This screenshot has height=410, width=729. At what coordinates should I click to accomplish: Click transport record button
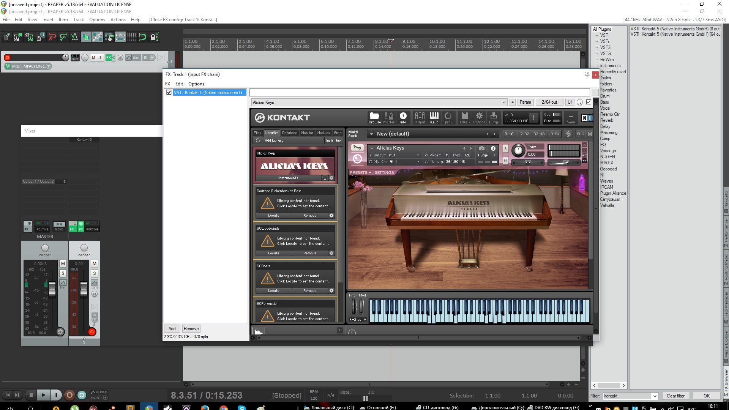click(x=69, y=395)
